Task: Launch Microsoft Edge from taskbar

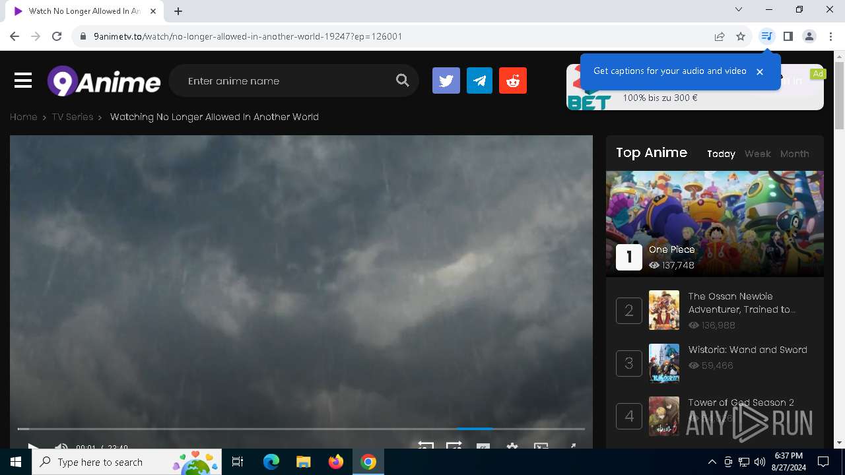Action: [271, 462]
